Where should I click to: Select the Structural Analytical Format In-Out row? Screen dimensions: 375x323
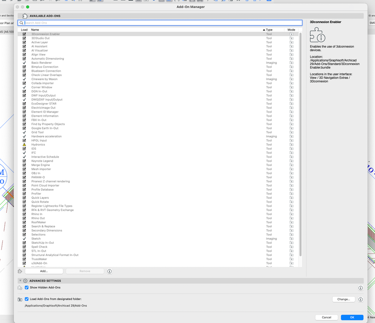pos(158,255)
